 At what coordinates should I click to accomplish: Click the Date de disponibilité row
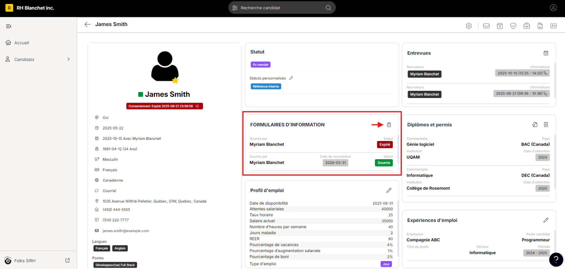click(321, 203)
